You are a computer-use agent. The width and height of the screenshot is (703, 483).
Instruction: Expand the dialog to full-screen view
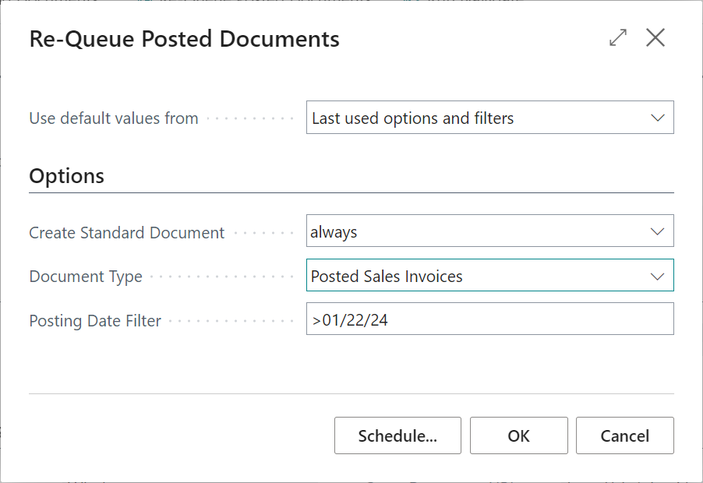(x=618, y=38)
